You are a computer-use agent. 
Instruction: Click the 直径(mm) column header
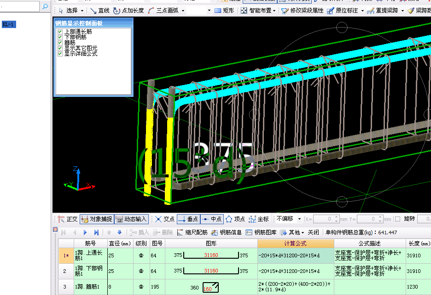[x=120, y=244]
